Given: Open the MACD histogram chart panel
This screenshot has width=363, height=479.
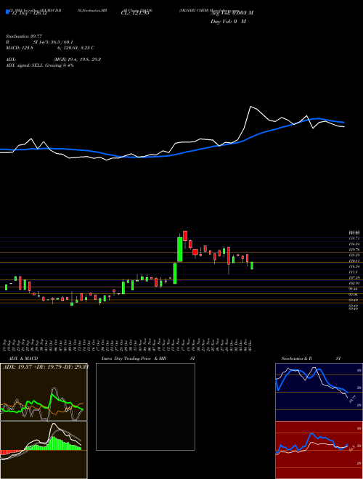Looking at the screenshot, I should tap(44, 450).
